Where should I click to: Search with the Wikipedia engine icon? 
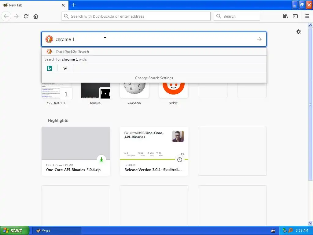tap(65, 68)
